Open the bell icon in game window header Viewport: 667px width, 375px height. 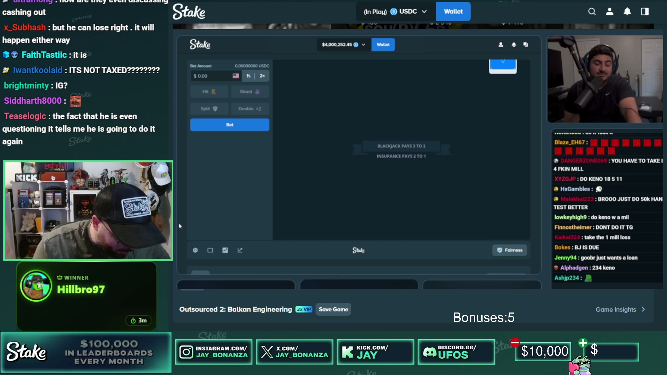click(514, 44)
